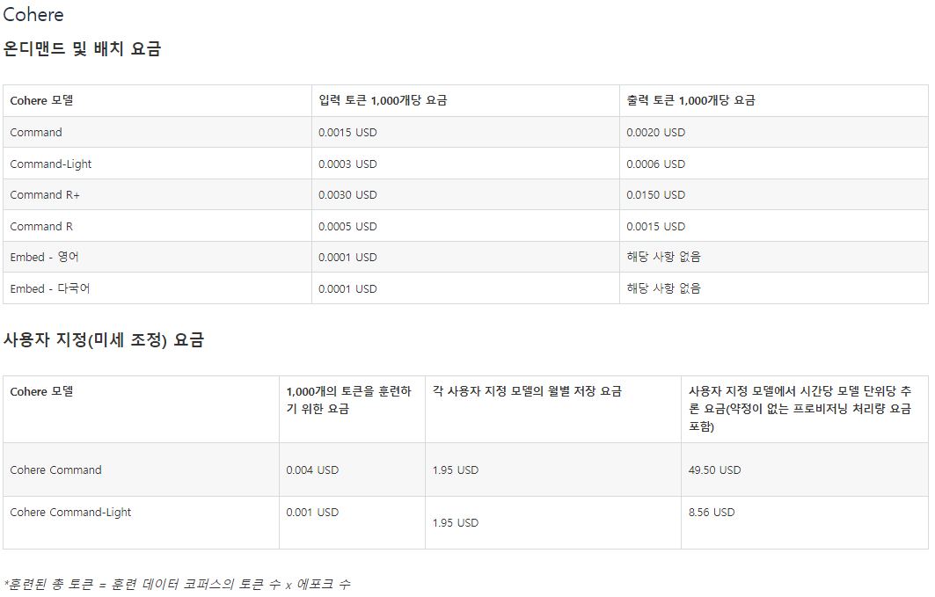Click '1.95 USD' in the Cohere Command-Light row
The width and height of the screenshot is (935, 597).
(456, 523)
